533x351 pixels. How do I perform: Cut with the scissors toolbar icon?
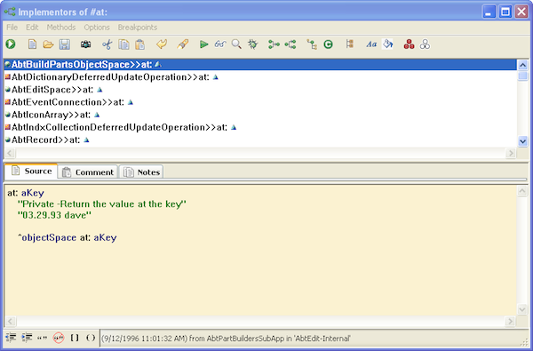[107, 44]
